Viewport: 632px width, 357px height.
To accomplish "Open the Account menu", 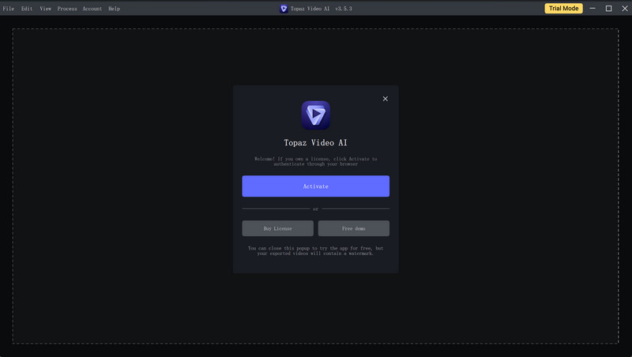I will (x=92, y=9).
